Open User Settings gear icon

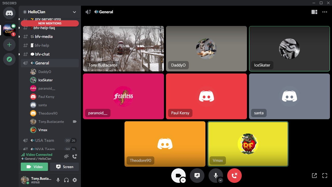click(x=75, y=180)
